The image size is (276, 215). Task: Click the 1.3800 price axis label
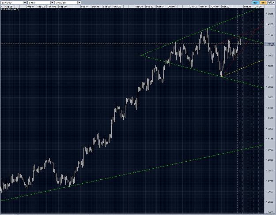270,66
